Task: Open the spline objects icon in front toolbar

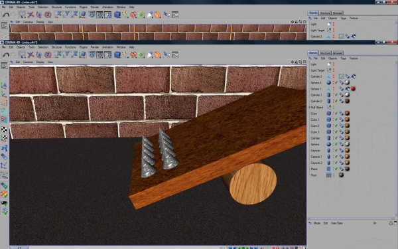Action: pos(125,54)
